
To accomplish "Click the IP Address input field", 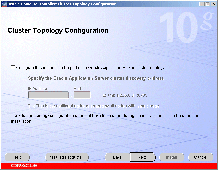I will click(x=48, y=95).
